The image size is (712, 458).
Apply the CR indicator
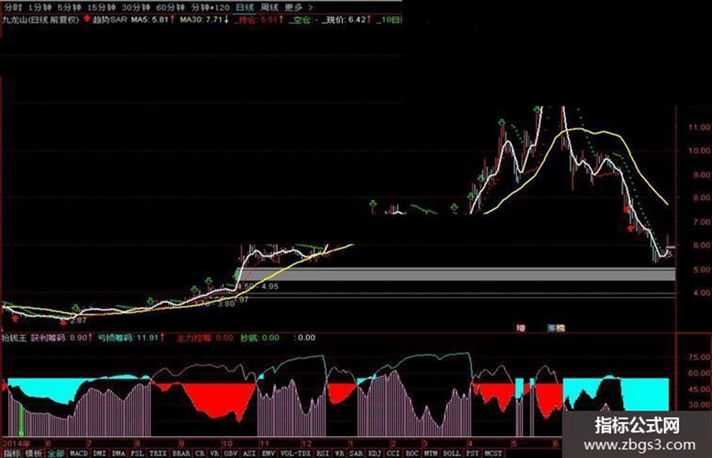coord(200,453)
